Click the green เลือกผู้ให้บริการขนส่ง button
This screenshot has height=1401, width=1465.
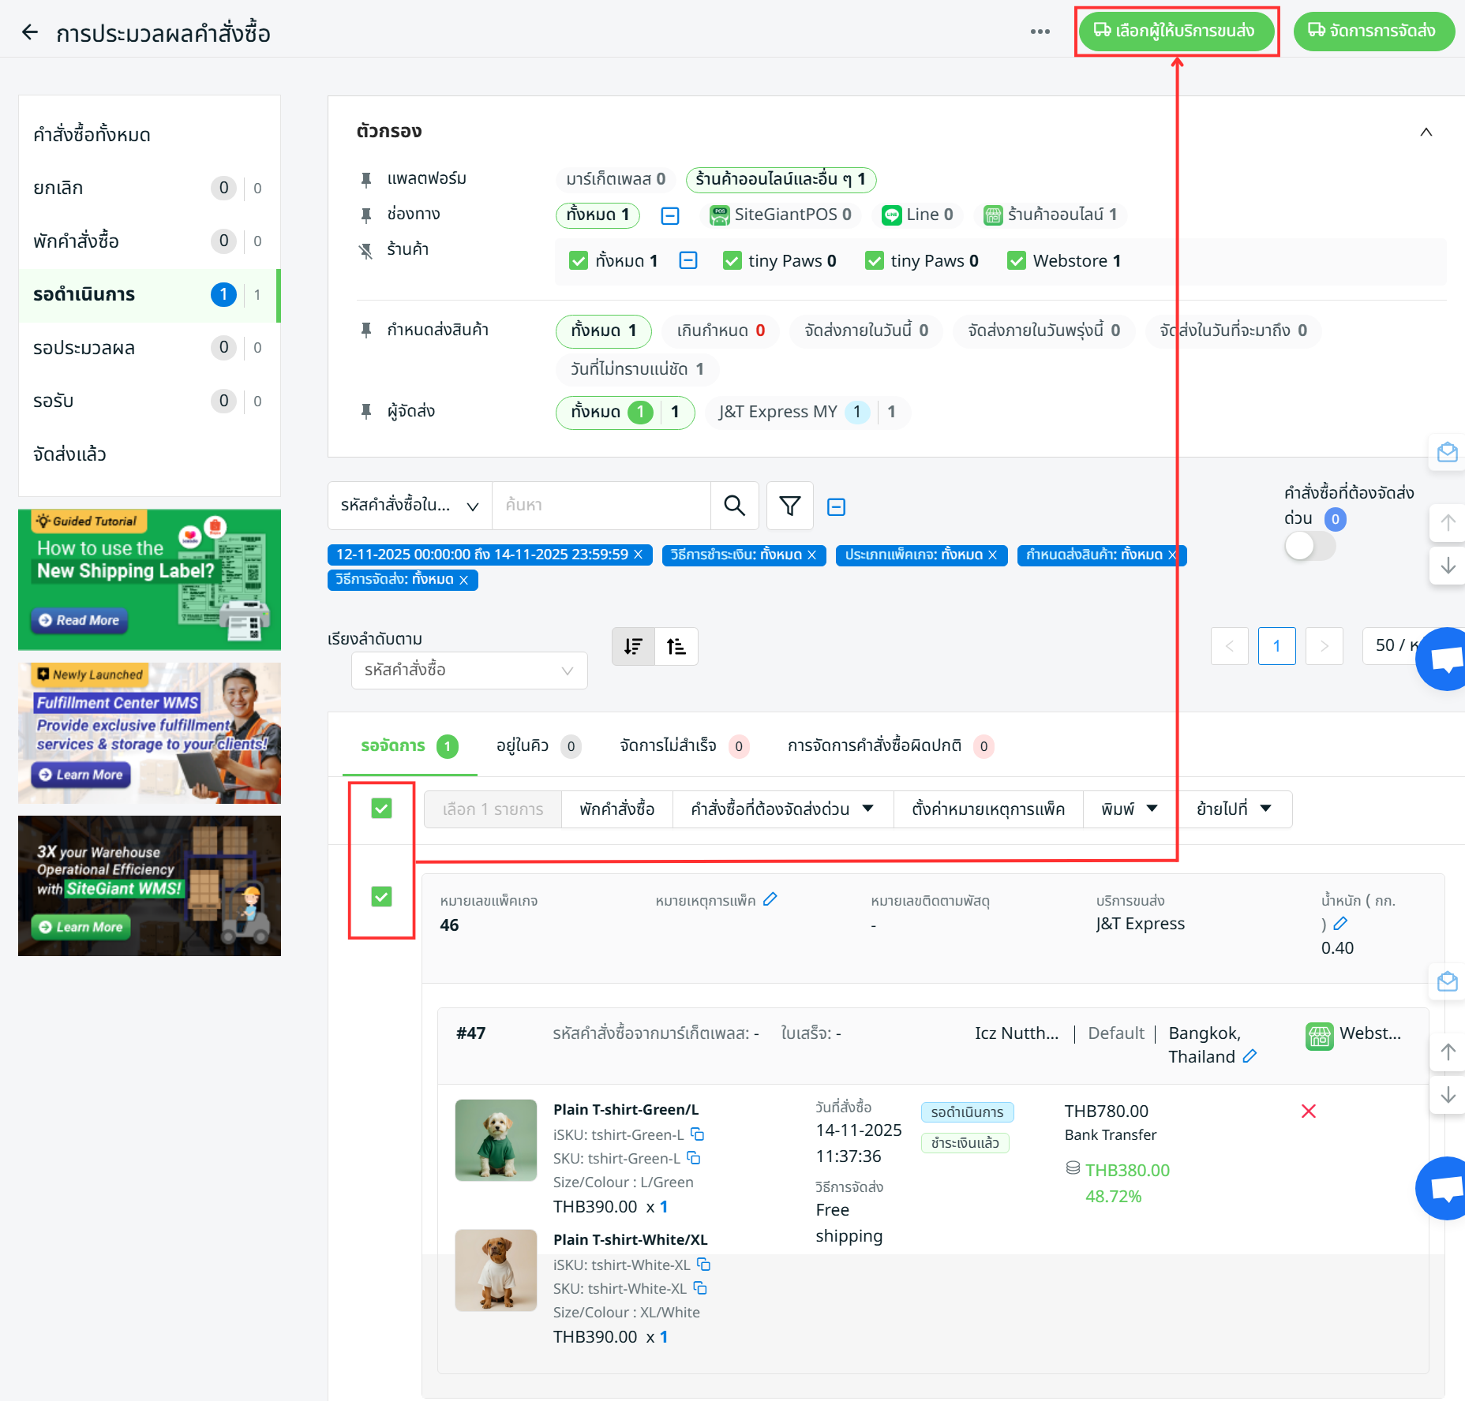pyautogui.click(x=1175, y=32)
